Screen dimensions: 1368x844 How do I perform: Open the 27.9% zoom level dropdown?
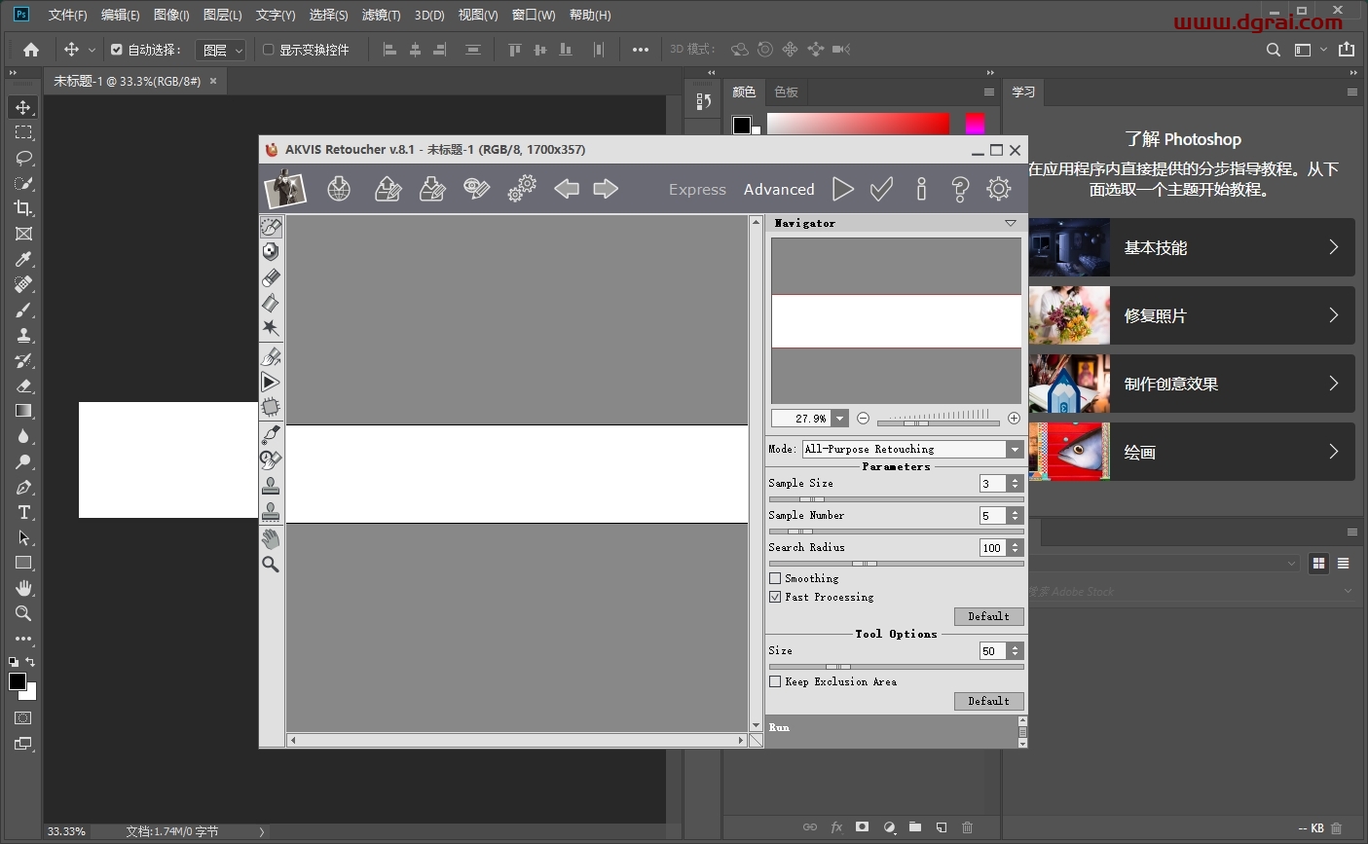(x=839, y=419)
